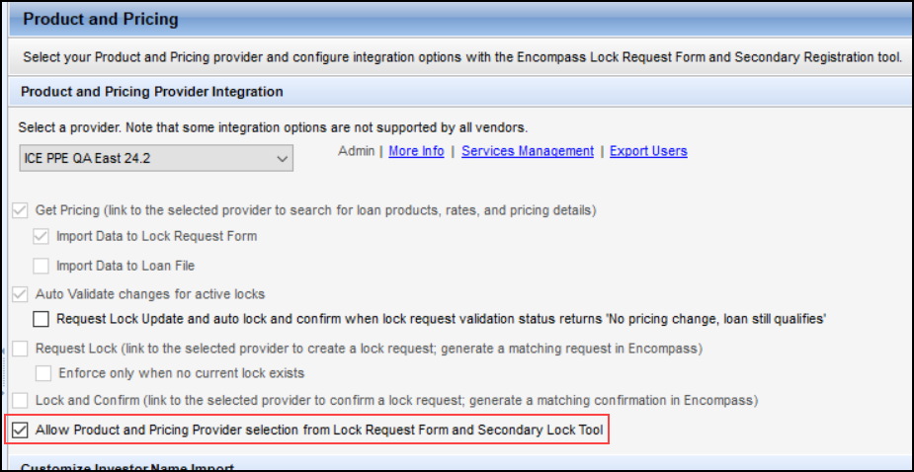Open the More Info link
914x472 pixels.
tap(416, 151)
